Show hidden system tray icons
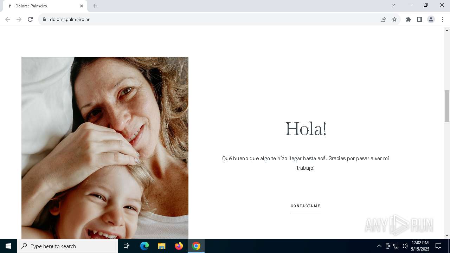The image size is (450, 253). [379, 246]
